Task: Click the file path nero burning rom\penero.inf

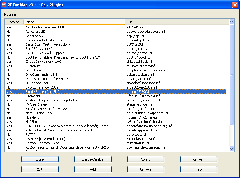Action: [147, 113]
